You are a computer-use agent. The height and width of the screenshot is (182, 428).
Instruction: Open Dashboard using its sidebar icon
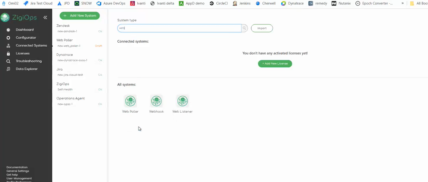point(9,29)
